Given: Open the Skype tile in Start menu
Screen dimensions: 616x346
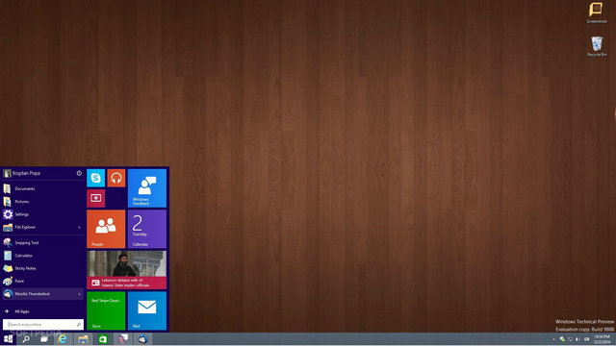Looking at the screenshot, I should click(x=96, y=178).
